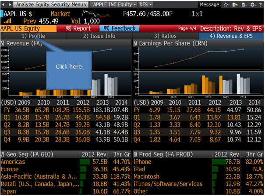
Task: Switch to the Issue Info tab
Action: [99, 36]
